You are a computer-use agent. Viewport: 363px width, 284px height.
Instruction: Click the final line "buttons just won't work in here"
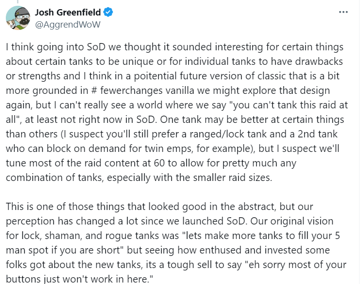point(80,279)
